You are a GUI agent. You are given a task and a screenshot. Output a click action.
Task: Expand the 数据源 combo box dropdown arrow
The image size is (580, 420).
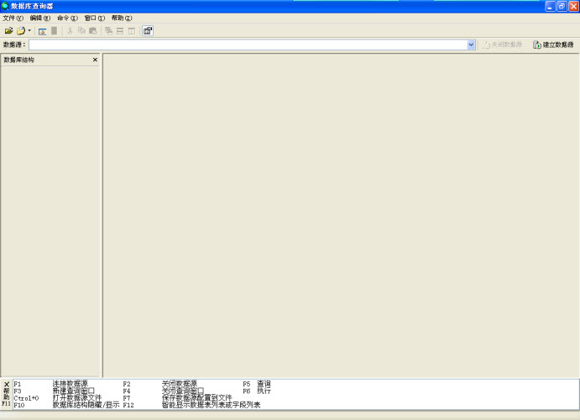click(x=471, y=45)
